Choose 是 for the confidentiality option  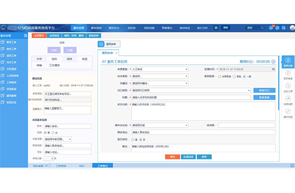[132, 139]
